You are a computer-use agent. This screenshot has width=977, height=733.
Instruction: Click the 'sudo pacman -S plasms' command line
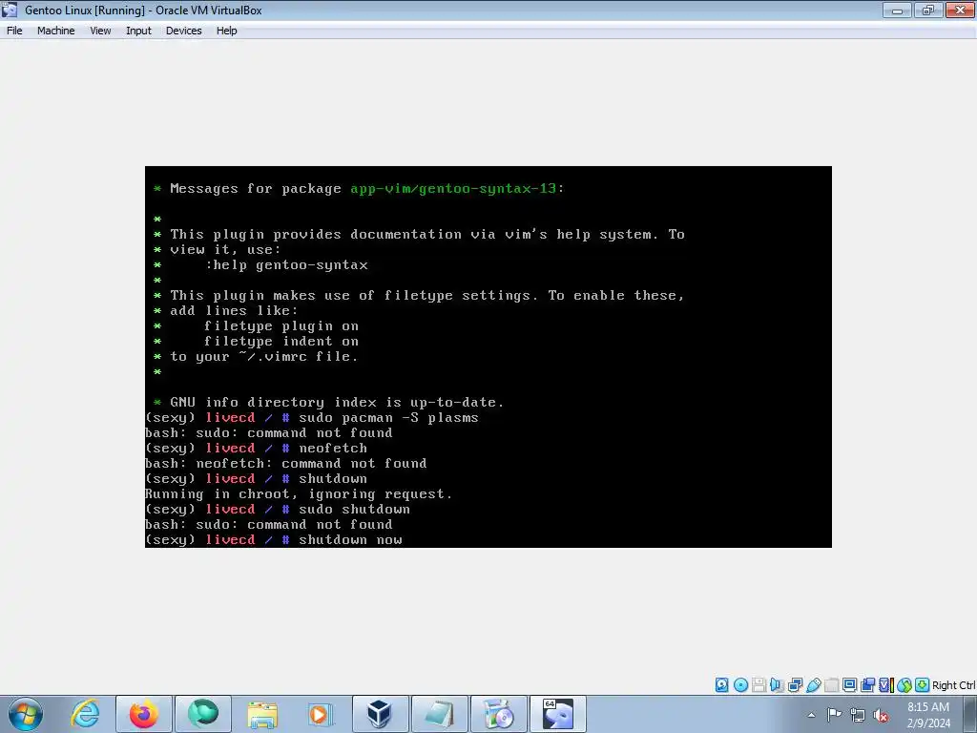388,418
